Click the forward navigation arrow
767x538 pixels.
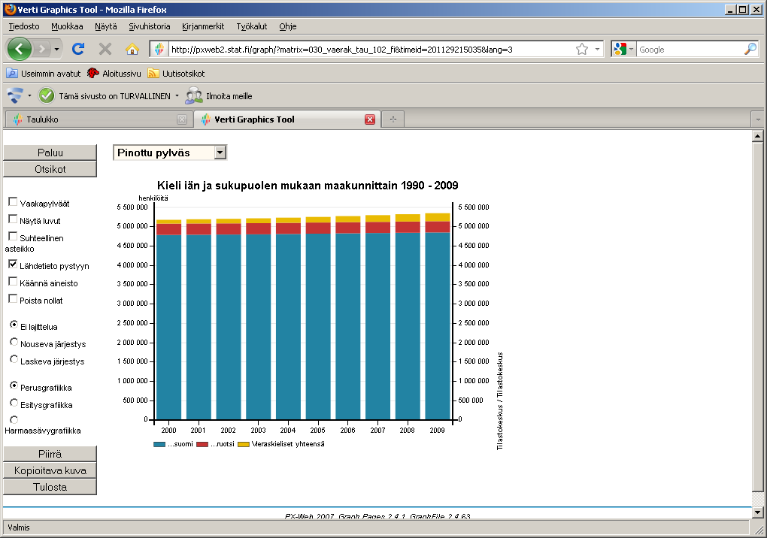[x=42, y=49]
